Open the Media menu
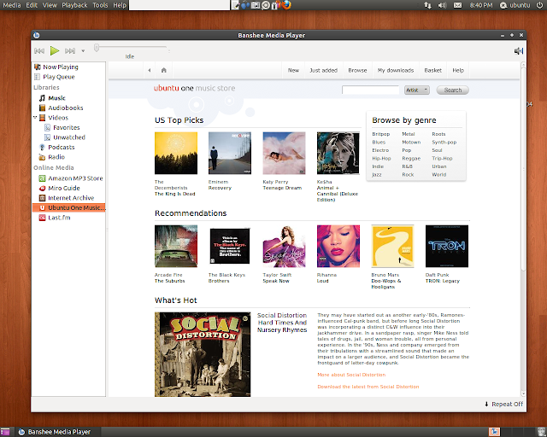547x437 pixels. [12, 5]
